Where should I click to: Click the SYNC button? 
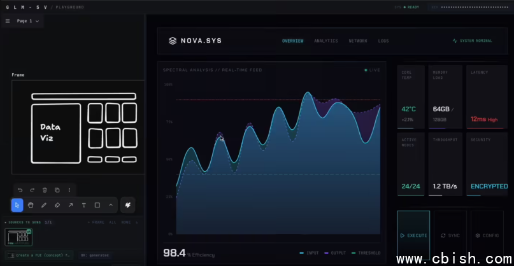(x=450, y=235)
